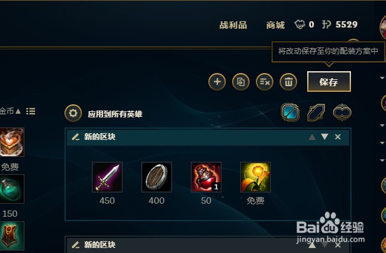Viewport: 386px width, 253px height.
Task: Select the free yellow trinket item
Action: click(255, 177)
